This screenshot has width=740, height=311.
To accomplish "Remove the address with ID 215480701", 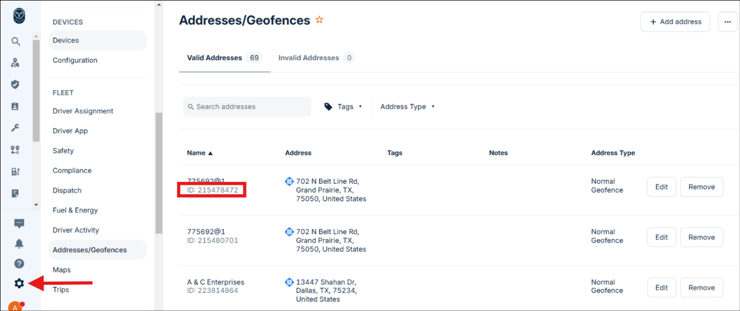I will click(701, 237).
